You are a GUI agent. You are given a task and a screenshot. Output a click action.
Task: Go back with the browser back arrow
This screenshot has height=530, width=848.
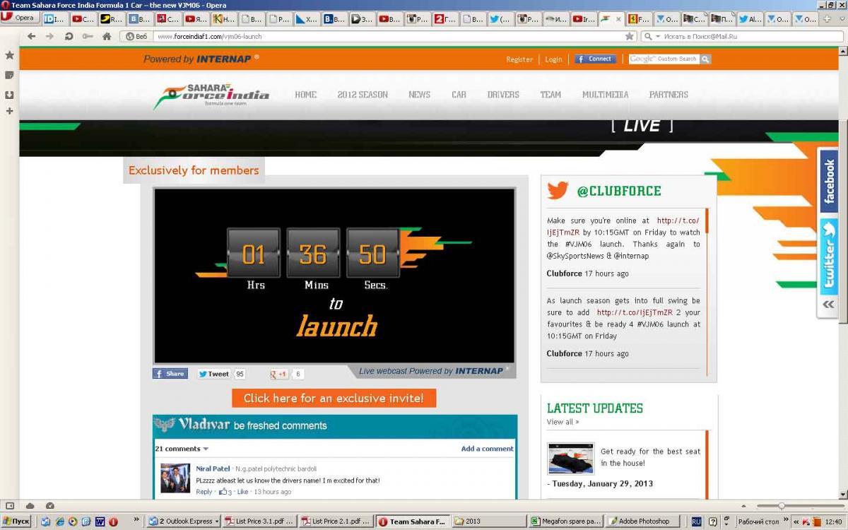point(31,36)
